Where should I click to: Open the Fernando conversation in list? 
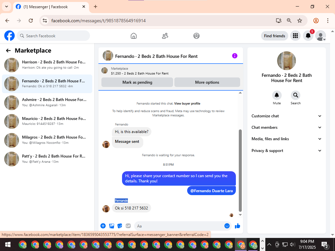click(x=47, y=84)
